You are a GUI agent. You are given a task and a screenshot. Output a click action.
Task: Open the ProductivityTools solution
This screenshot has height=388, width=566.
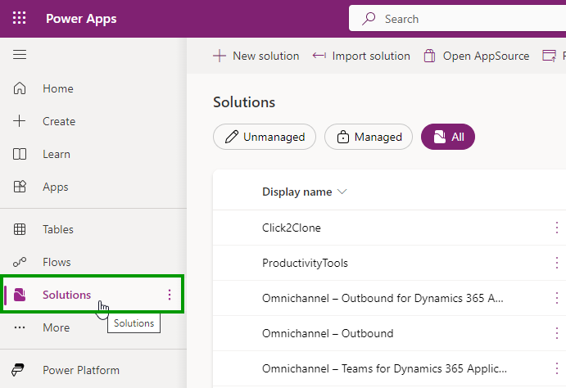pos(305,263)
